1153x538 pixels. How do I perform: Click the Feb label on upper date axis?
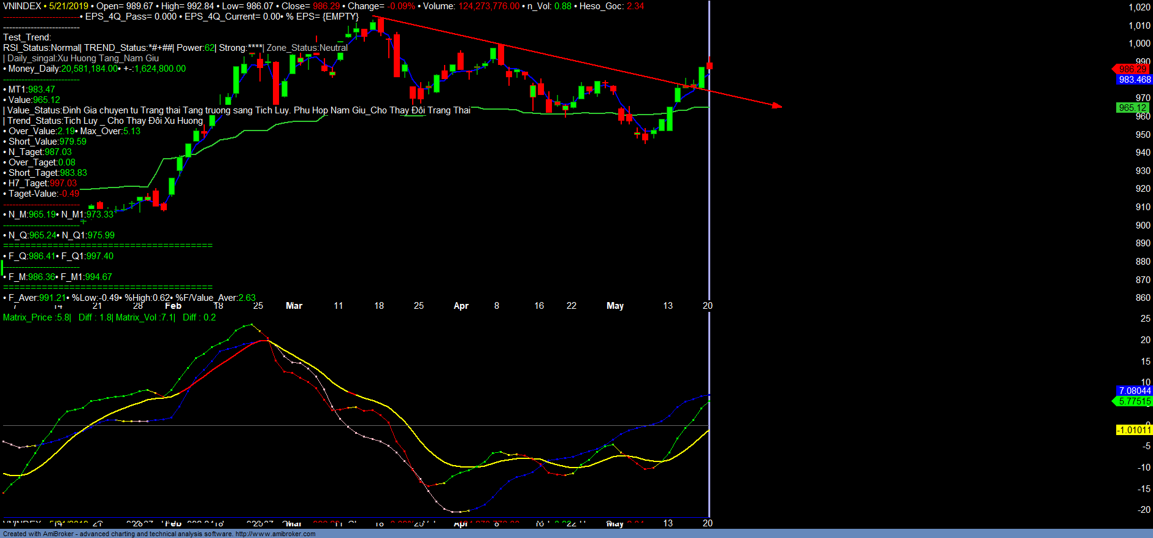pyautogui.click(x=173, y=306)
